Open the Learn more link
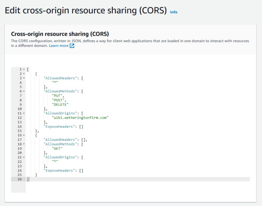262x206 pixels. [x=58, y=46]
